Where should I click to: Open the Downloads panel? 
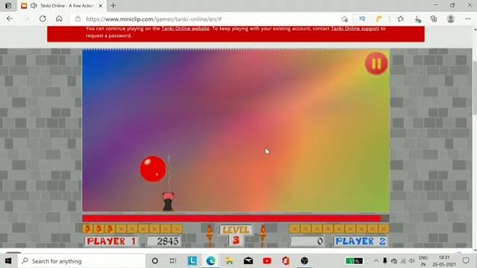coord(417,19)
